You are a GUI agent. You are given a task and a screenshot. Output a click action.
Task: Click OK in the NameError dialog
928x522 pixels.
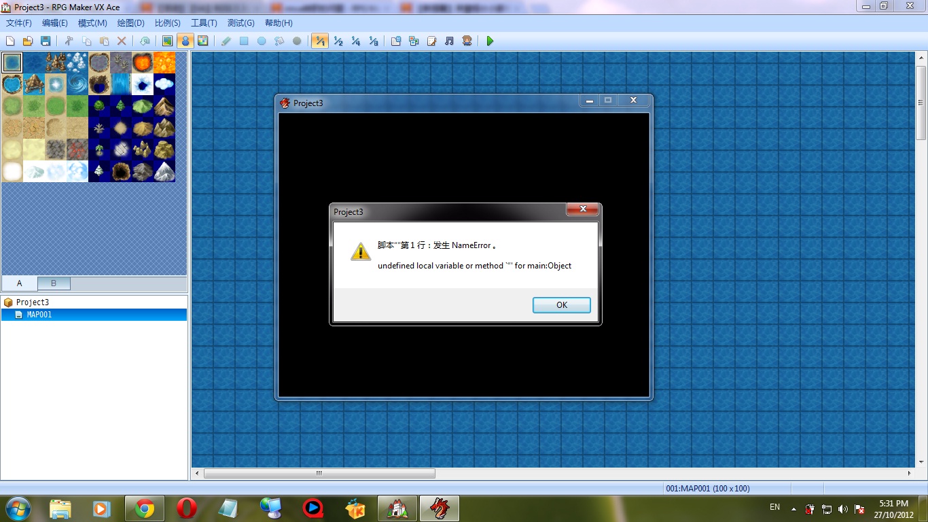562,305
